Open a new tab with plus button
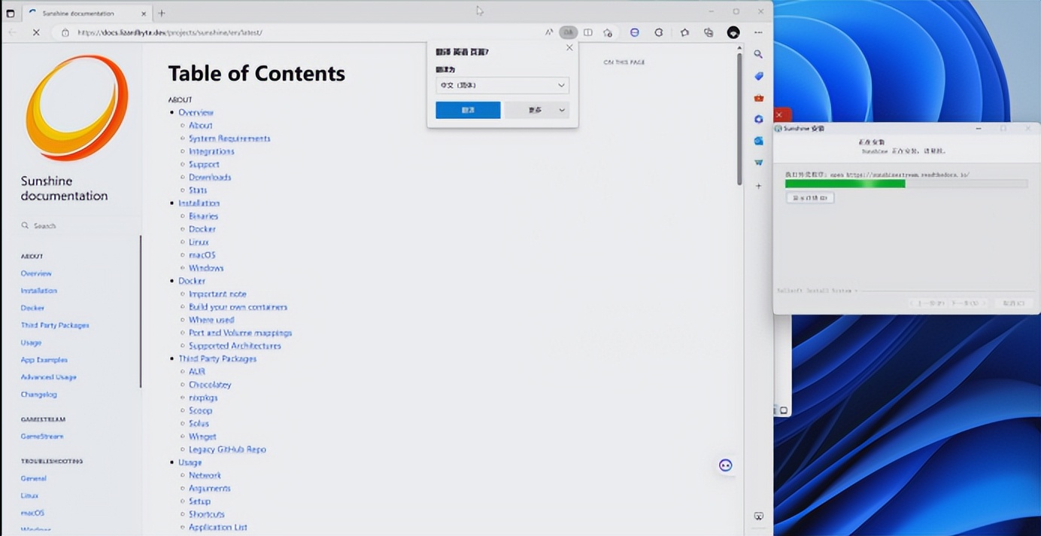 162,13
